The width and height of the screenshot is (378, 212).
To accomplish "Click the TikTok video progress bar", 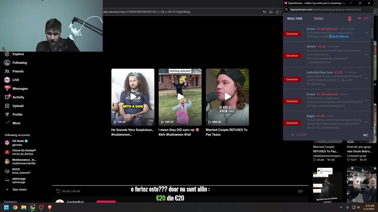I will 180,185.
